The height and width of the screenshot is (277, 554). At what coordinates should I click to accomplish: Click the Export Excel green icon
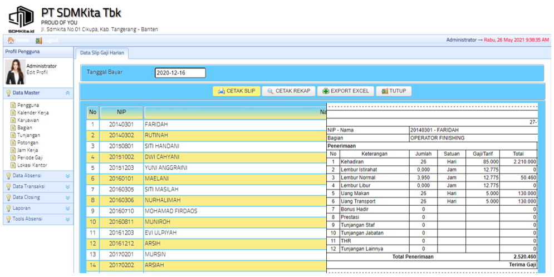[x=326, y=91]
